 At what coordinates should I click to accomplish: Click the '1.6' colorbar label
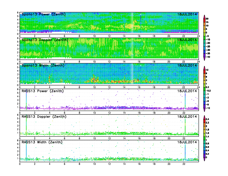click(x=207, y=133)
